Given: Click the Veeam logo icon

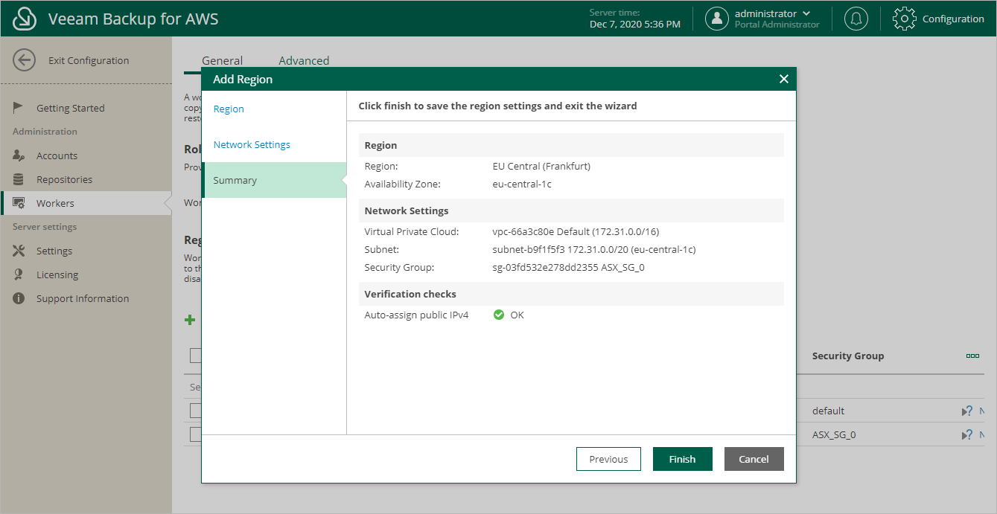Looking at the screenshot, I should pyautogui.click(x=25, y=19).
